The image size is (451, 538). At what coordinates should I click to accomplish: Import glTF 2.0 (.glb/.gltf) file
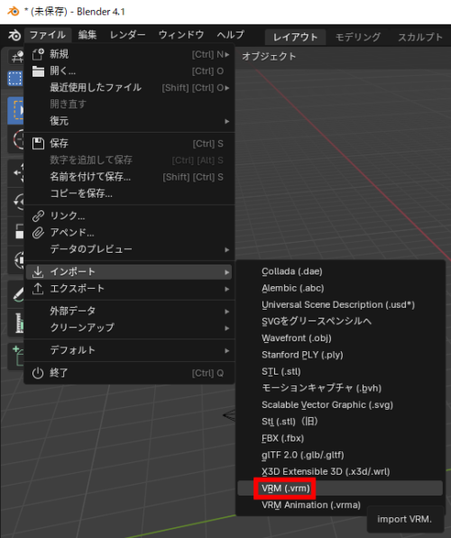tap(340, 455)
